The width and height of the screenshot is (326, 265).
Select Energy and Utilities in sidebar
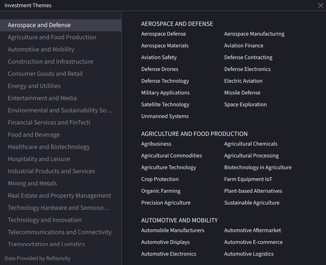coord(34,86)
